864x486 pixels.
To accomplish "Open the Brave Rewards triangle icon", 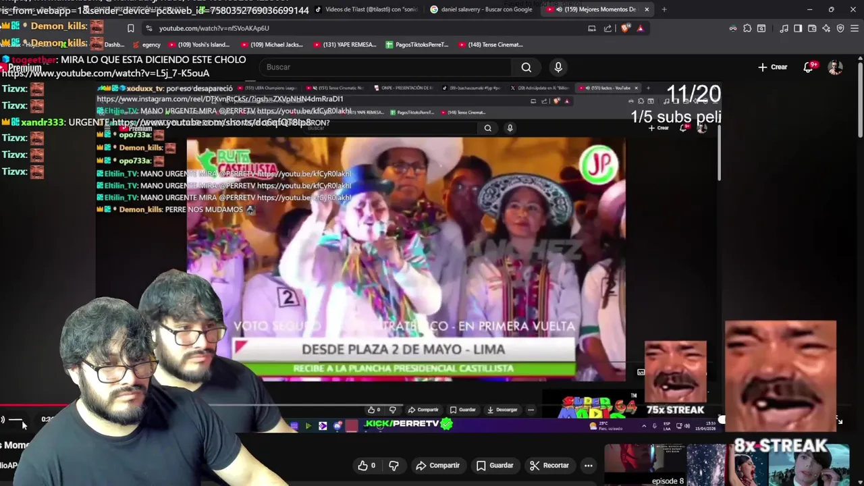I will click(640, 28).
